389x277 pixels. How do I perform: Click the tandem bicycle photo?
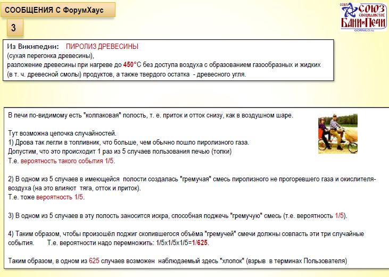tap(337, 134)
